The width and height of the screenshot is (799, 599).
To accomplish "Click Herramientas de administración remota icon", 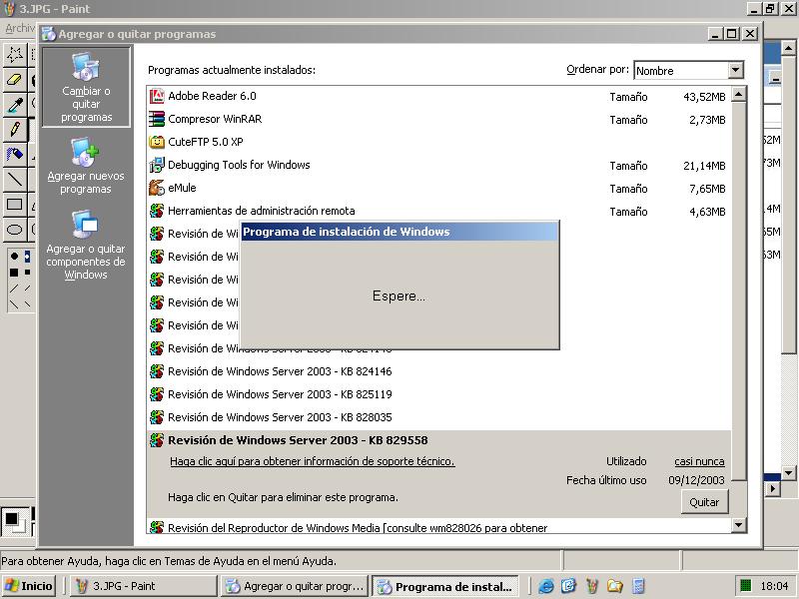I will [157, 211].
